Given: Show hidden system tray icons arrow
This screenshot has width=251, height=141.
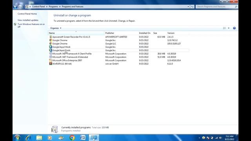Looking at the screenshot, I should 199,138.
